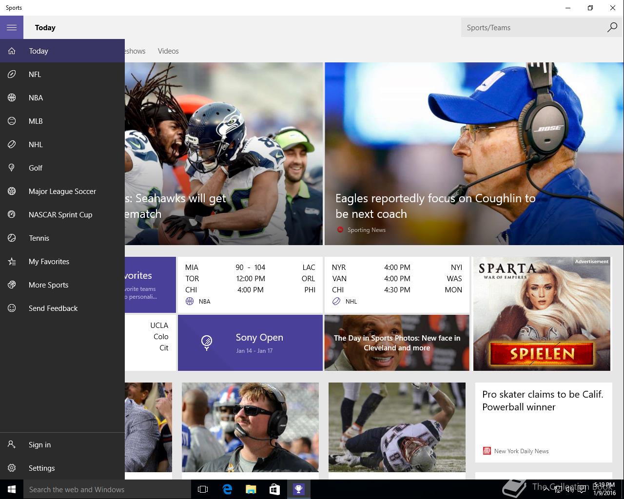Open Settings label in sidebar
The image size is (624, 499).
click(x=41, y=468)
